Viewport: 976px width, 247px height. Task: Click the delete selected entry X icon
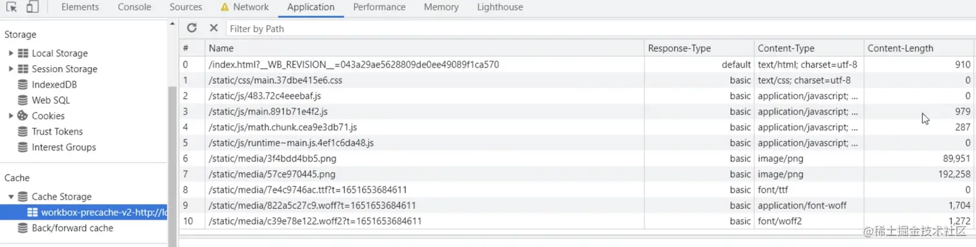tap(214, 28)
